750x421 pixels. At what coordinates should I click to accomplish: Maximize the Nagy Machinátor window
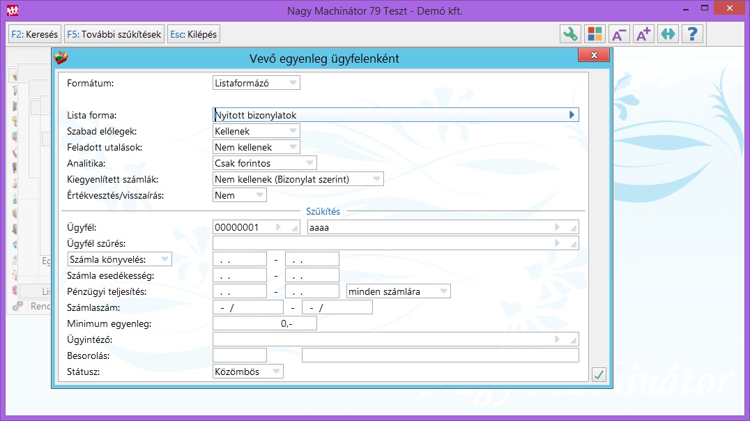pos(704,8)
